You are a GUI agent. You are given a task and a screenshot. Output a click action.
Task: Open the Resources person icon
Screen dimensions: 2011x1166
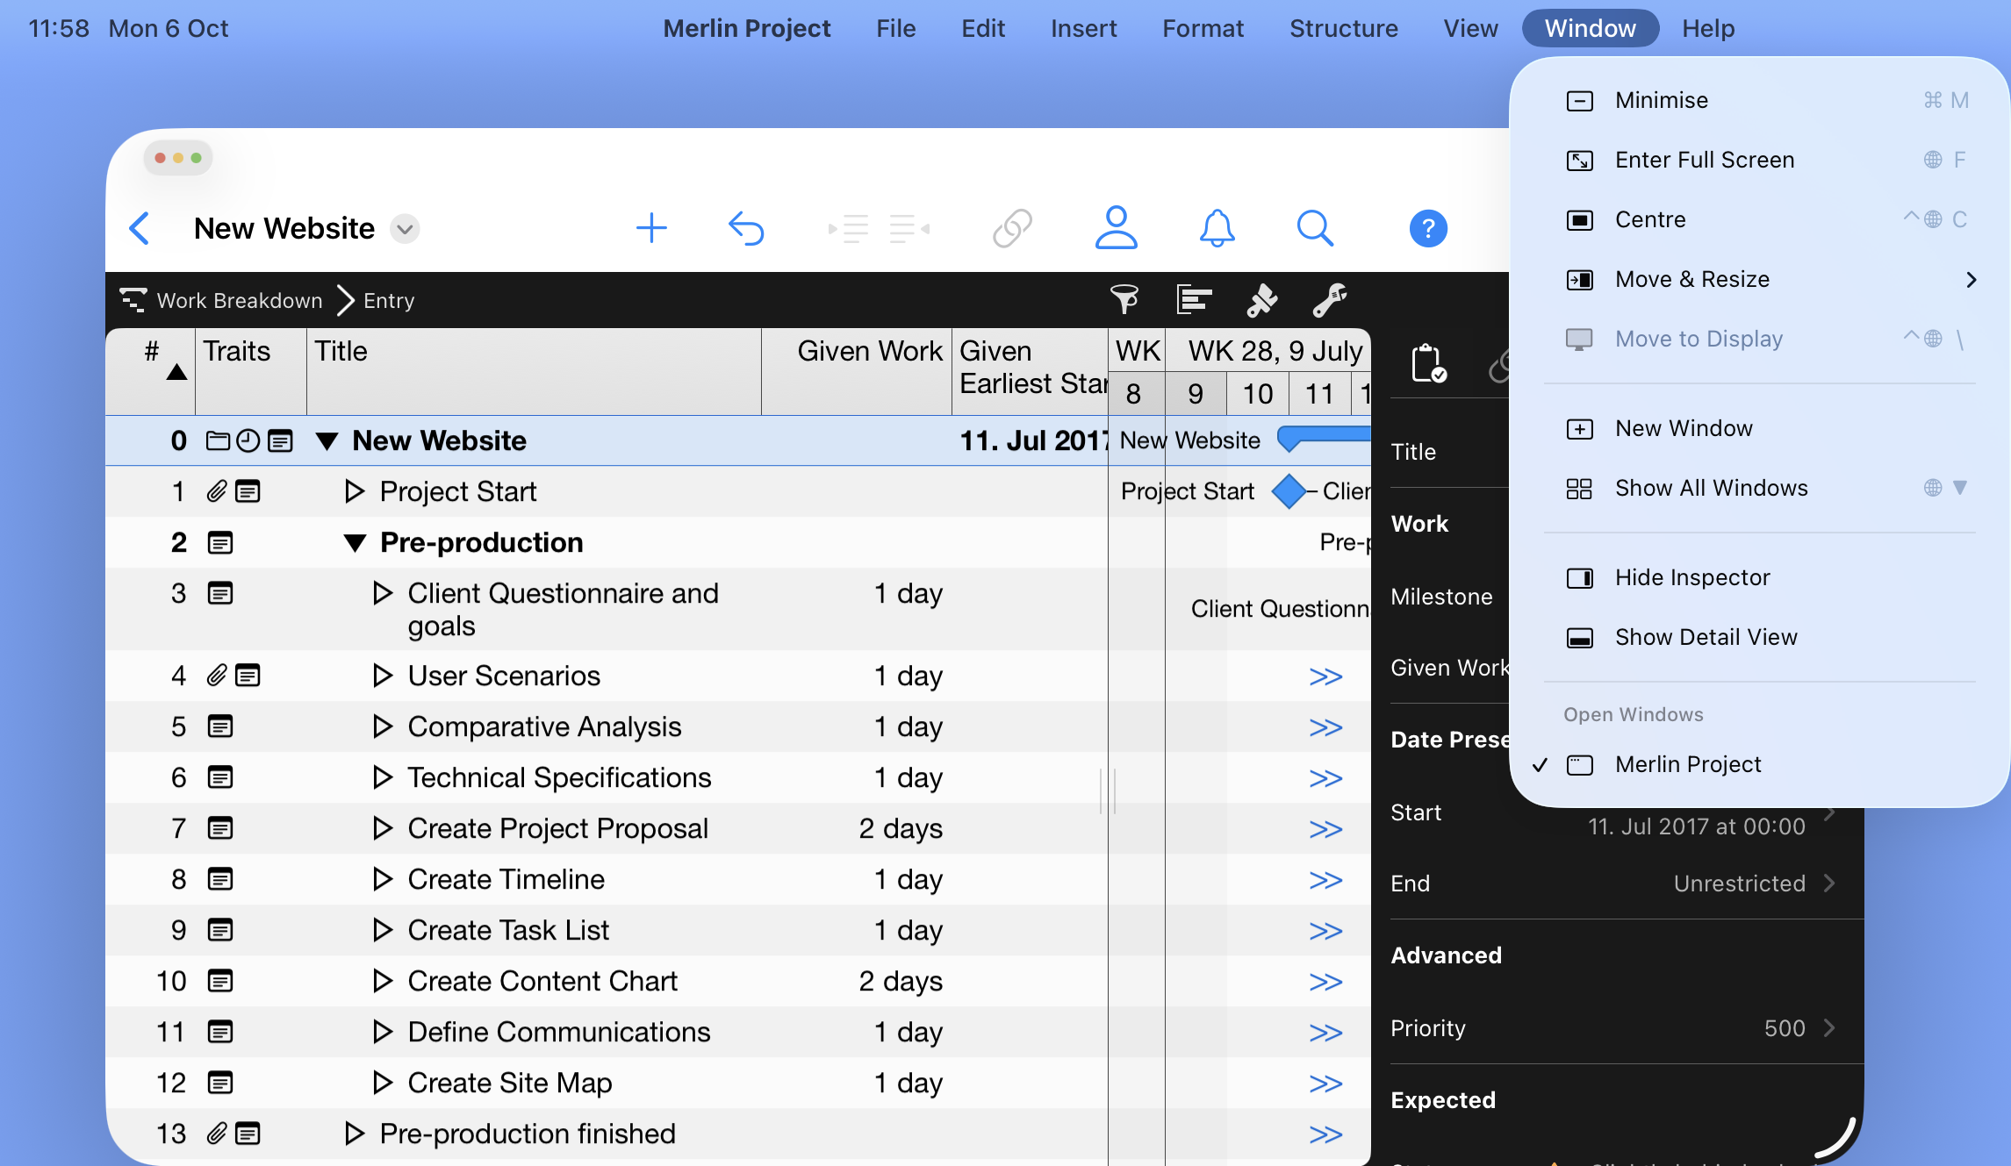[x=1116, y=228]
